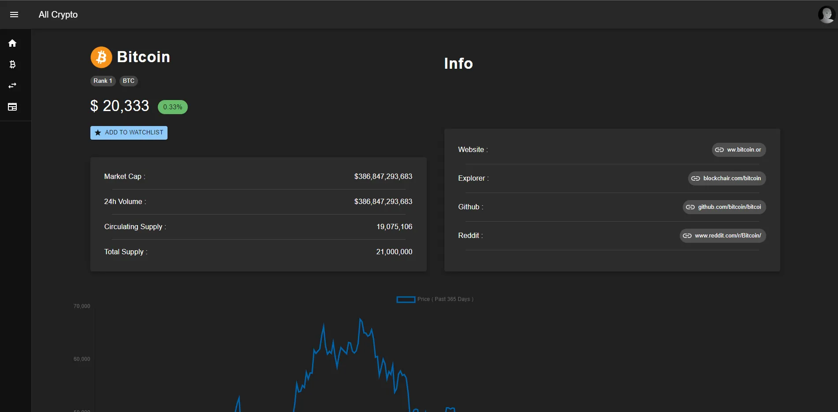Click the star icon inside Add to Watchlist
Screen dimensions: 838x412
[97, 132]
